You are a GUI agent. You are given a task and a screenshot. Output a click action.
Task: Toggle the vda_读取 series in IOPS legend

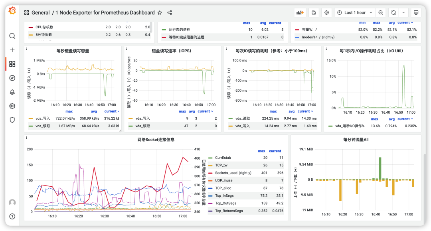pyautogui.click(x=142, y=126)
